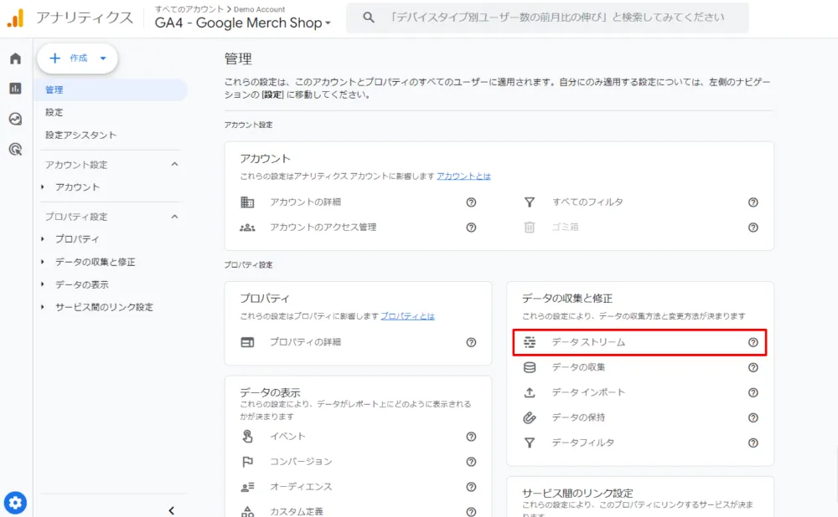Collapse the プロパティ設定 sidebar section
838x517 pixels.
[x=175, y=217]
